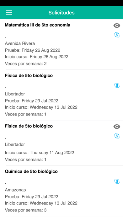Screen dimensions: 123x219
Task: Open the hamburger menu
Action: click(x=9, y=13)
